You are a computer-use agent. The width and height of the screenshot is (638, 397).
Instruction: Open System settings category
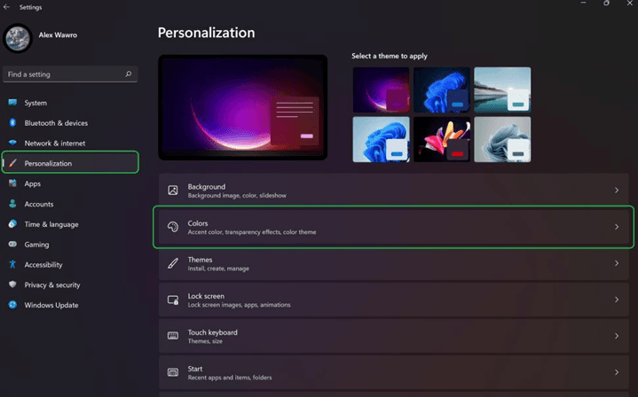point(35,103)
